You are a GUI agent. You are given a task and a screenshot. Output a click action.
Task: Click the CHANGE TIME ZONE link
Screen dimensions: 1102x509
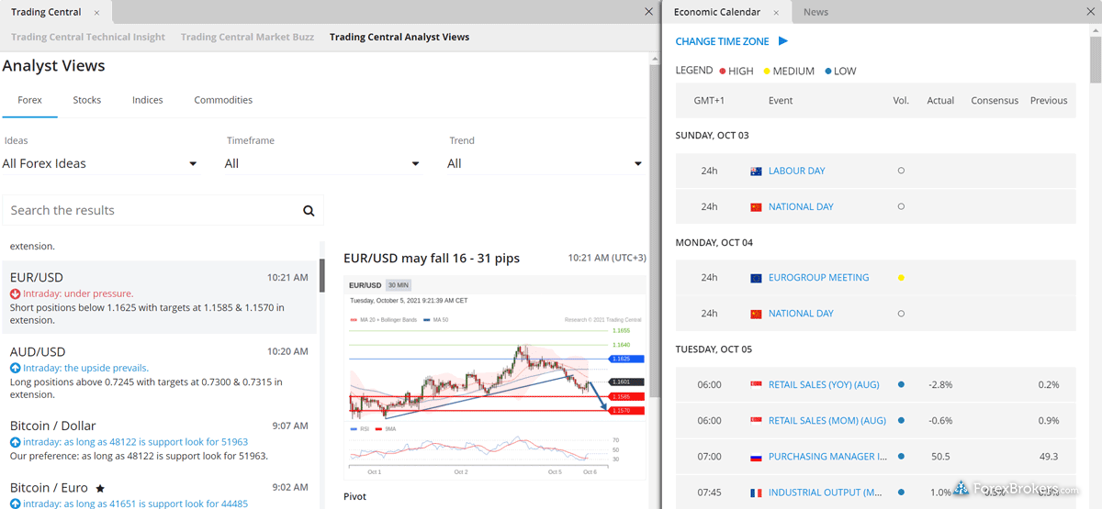(x=723, y=41)
